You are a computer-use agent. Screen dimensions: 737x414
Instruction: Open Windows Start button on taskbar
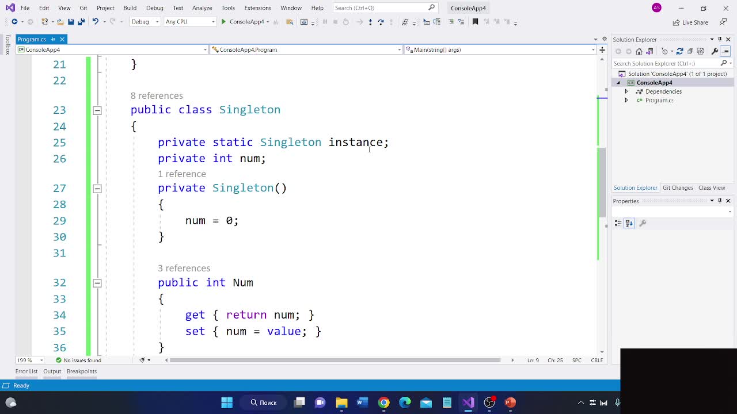point(227,402)
